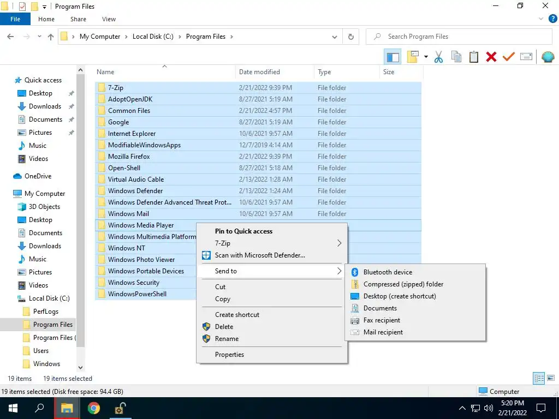Send to Compressed (zipped) folder

tap(415, 284)
